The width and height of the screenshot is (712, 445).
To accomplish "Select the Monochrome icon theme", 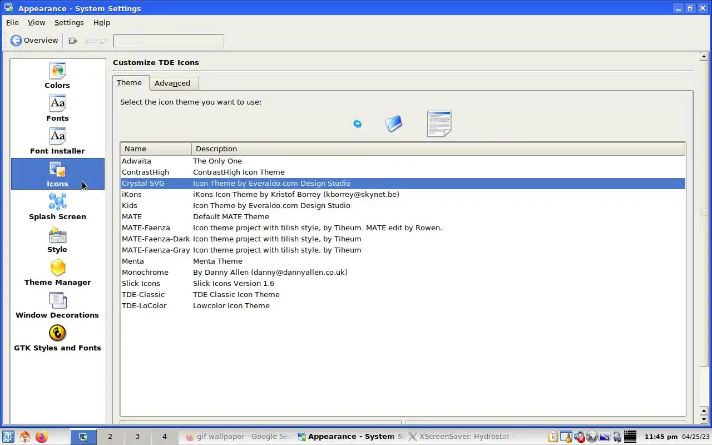I will click(403, 272).
